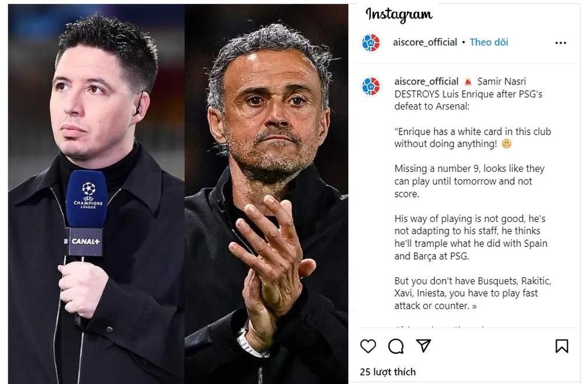
Task: Click the red siren emoji in caption
Action: (468, 82)
